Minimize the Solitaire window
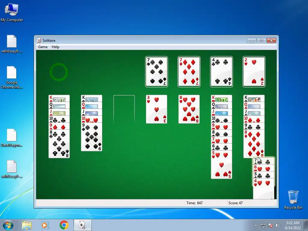The image size is (308, 231). 252,41
